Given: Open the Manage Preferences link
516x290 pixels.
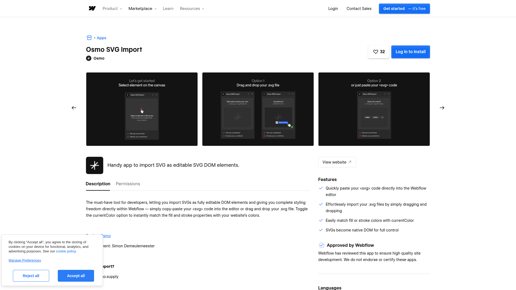Looking at the screenshot, I should pyautogui.click(x=25, y=260).
